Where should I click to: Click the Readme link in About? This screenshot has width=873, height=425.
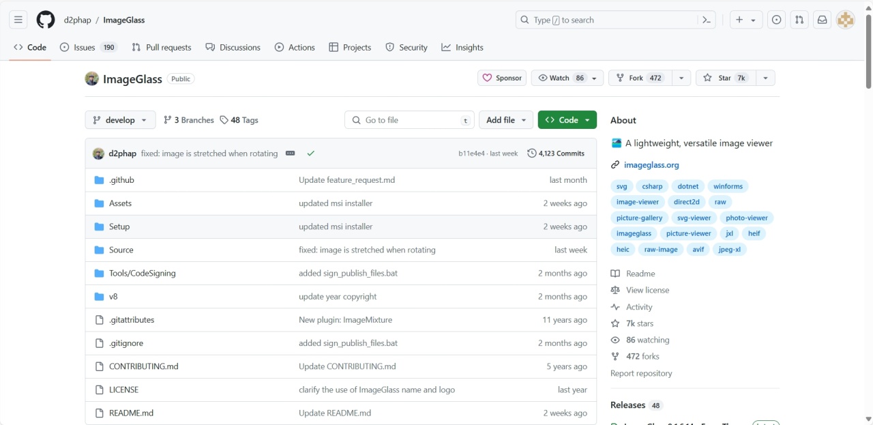[640, 274]
